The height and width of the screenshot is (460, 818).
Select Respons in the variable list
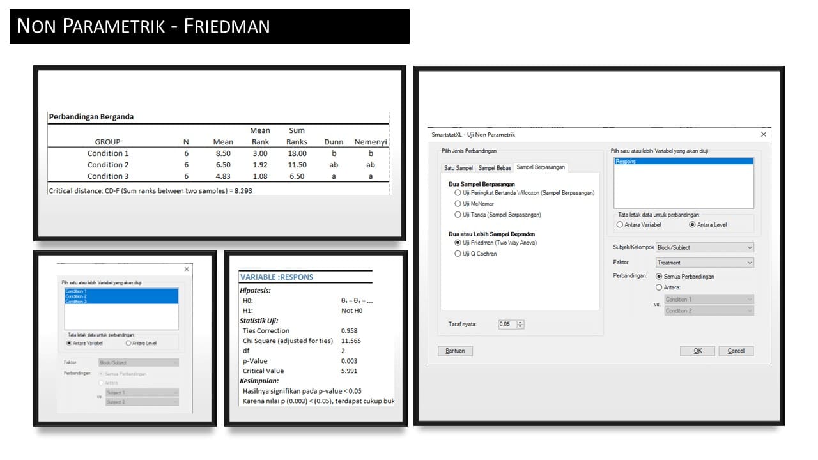(683, 162)
